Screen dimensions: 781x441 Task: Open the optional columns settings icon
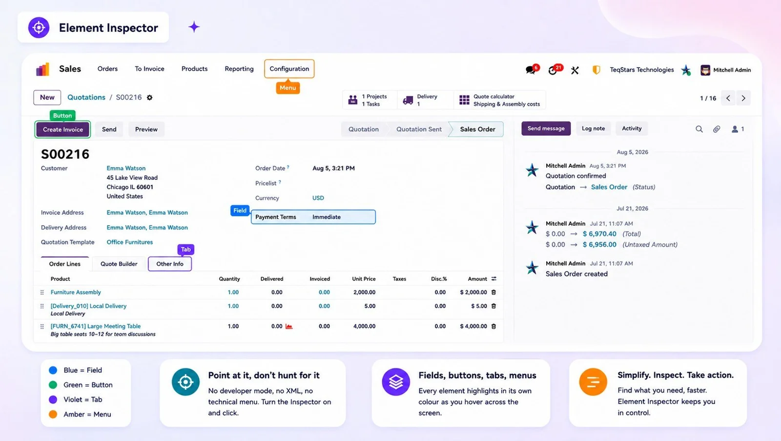point(494,279)
